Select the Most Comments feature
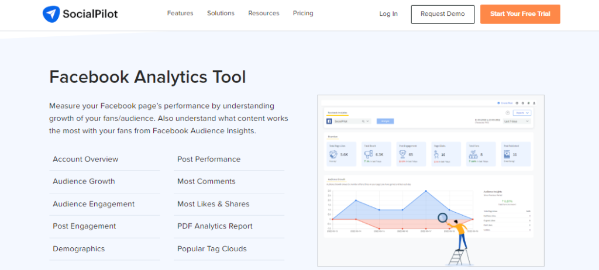The height and width of the screenshot is (270, 599). (x=206, y=181)
